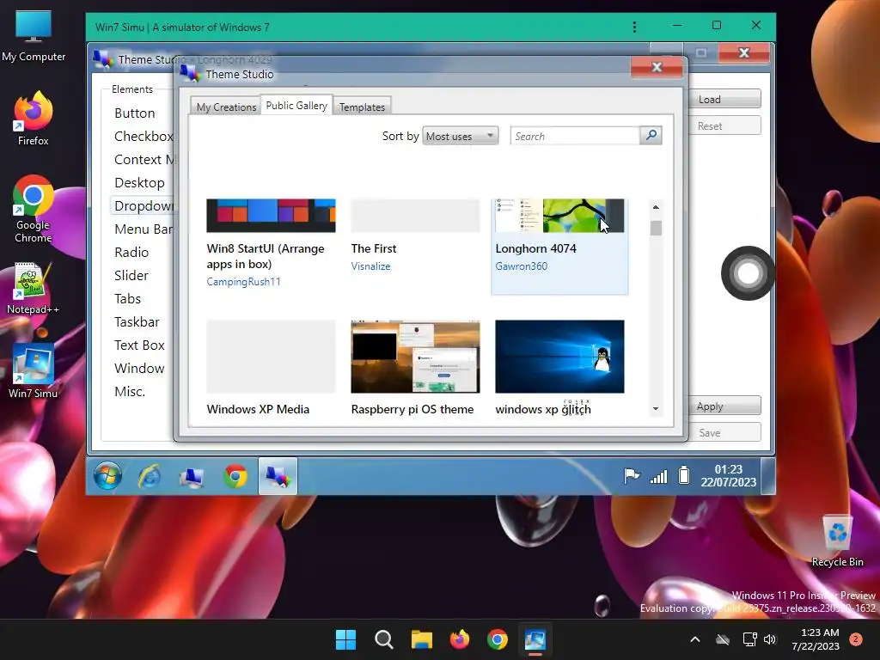
Task: Select Misc. in the Elements list
Action: 130,392
